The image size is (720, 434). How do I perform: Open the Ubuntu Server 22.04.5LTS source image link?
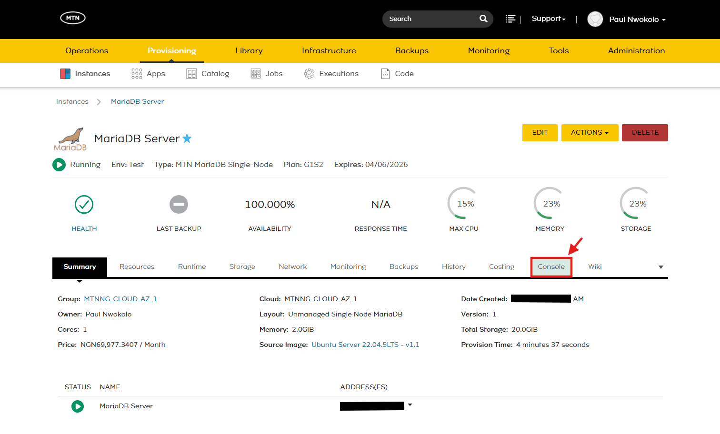point(365,345)
